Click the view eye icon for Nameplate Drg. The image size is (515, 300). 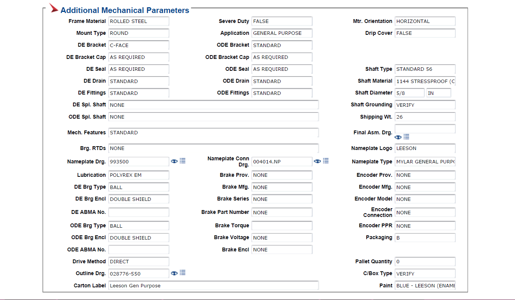click(174, 161)
